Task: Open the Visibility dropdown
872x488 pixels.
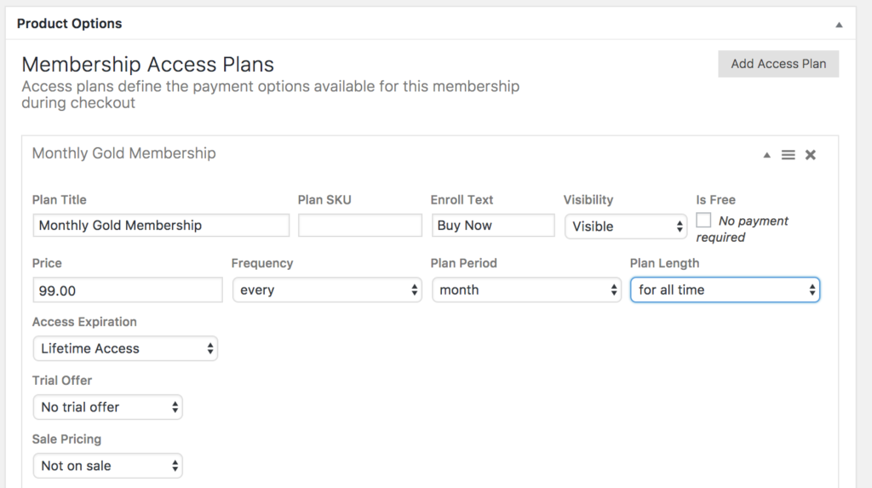Action: [x=626, y=227]
